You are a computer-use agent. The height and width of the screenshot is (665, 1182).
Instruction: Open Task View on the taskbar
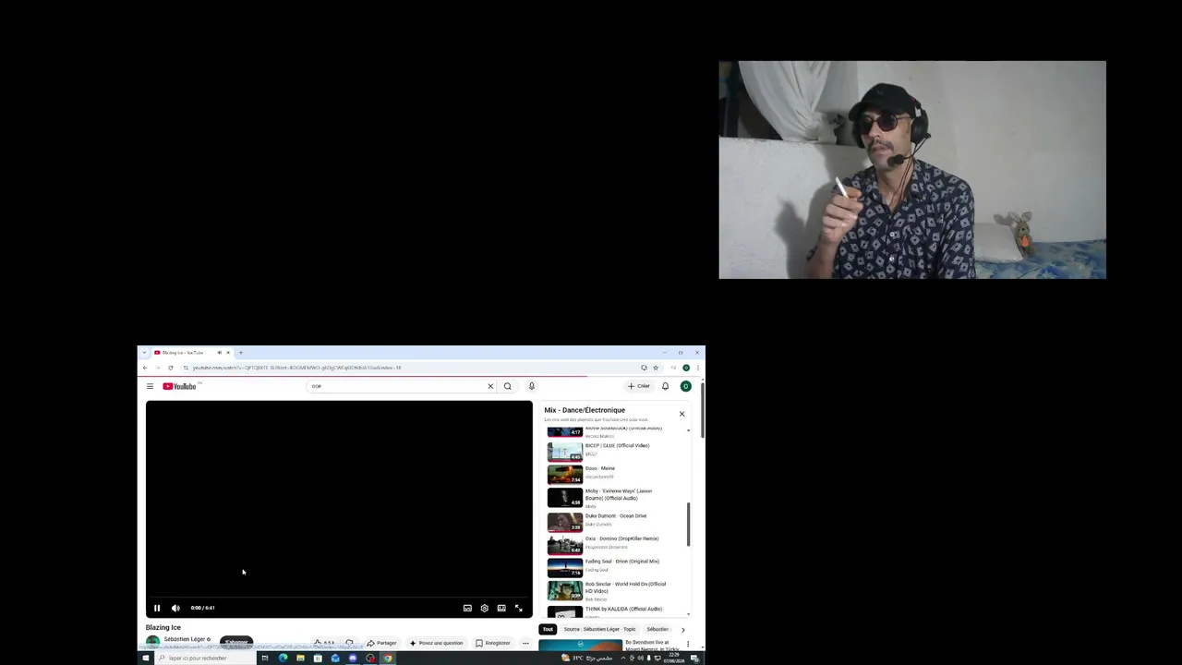click(264, 658)
